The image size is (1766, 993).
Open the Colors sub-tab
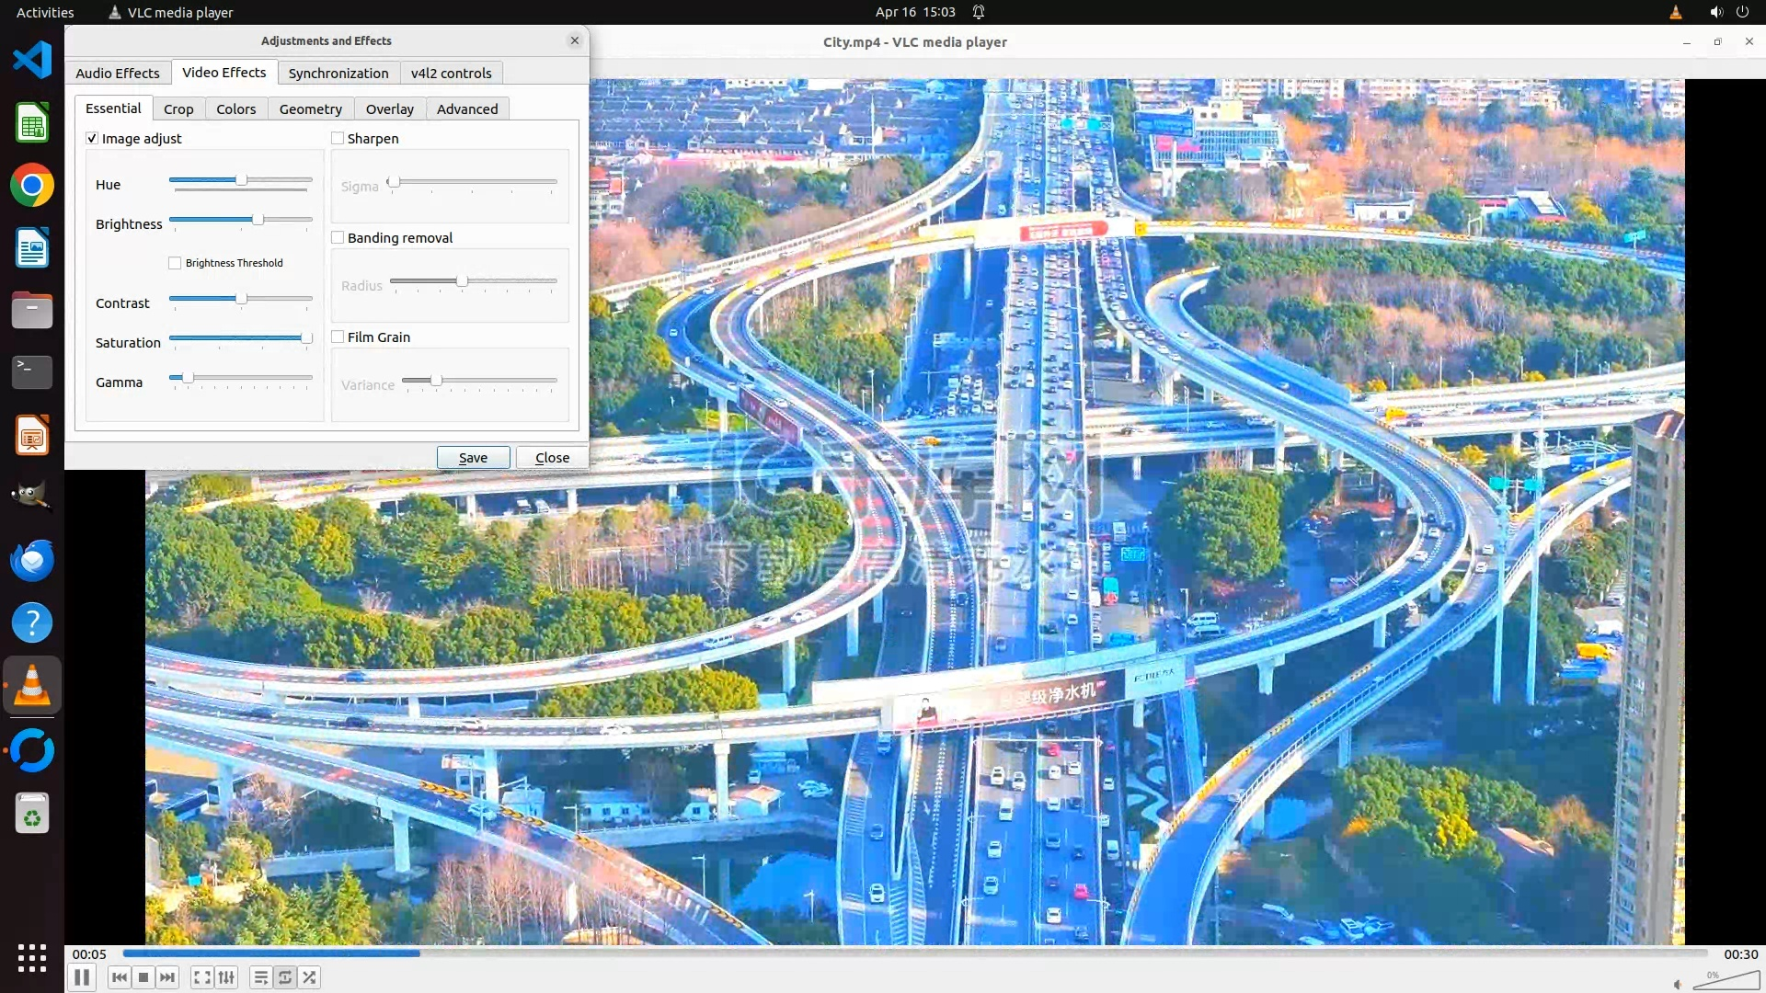point(235,109)
